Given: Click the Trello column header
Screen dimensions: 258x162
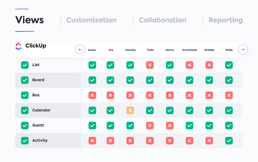Looking at the screenshot, I should pos(150,50).
